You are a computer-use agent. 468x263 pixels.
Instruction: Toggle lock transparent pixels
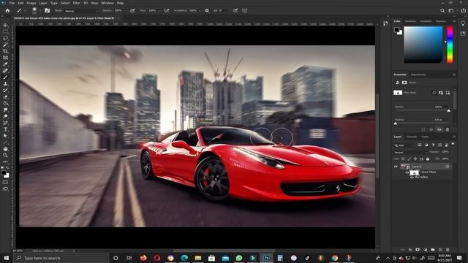(x=403, y=159)
